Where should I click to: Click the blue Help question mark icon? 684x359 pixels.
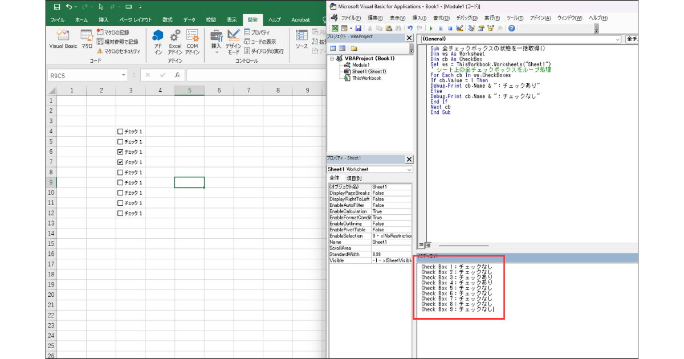(511, 28)
